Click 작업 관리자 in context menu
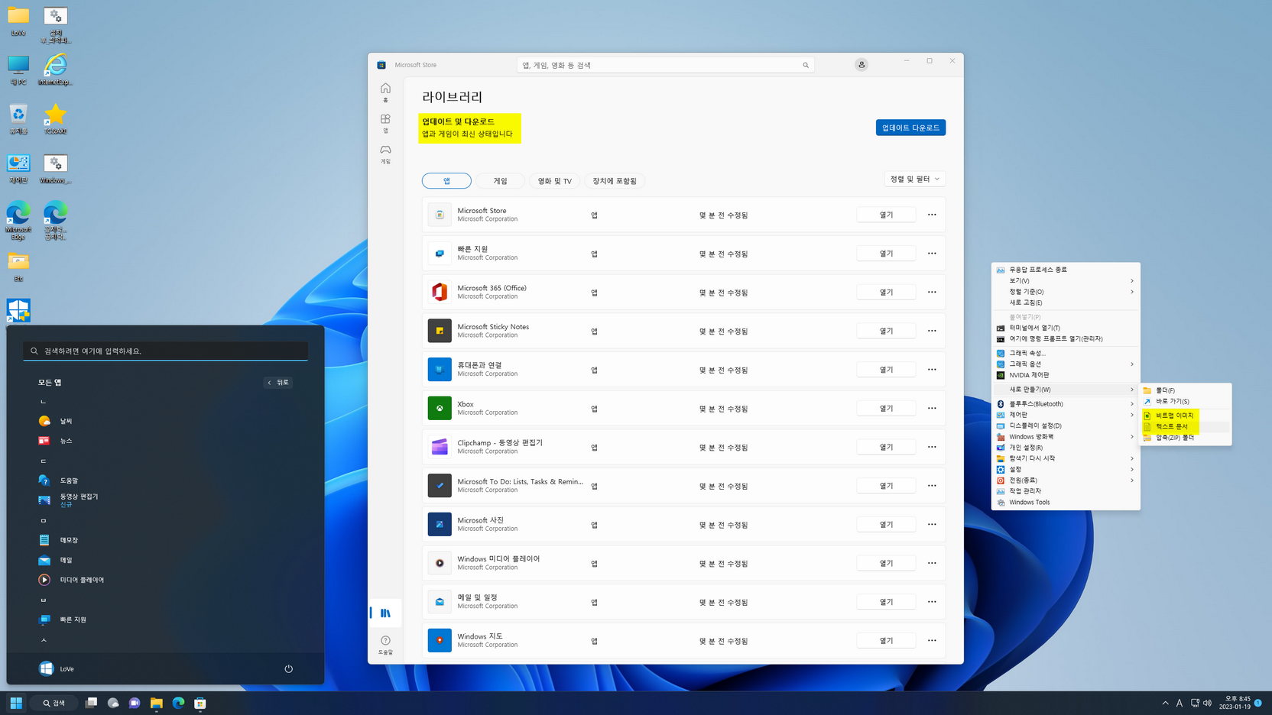This screenshot has width=1272, height=715. (1066, 491)
